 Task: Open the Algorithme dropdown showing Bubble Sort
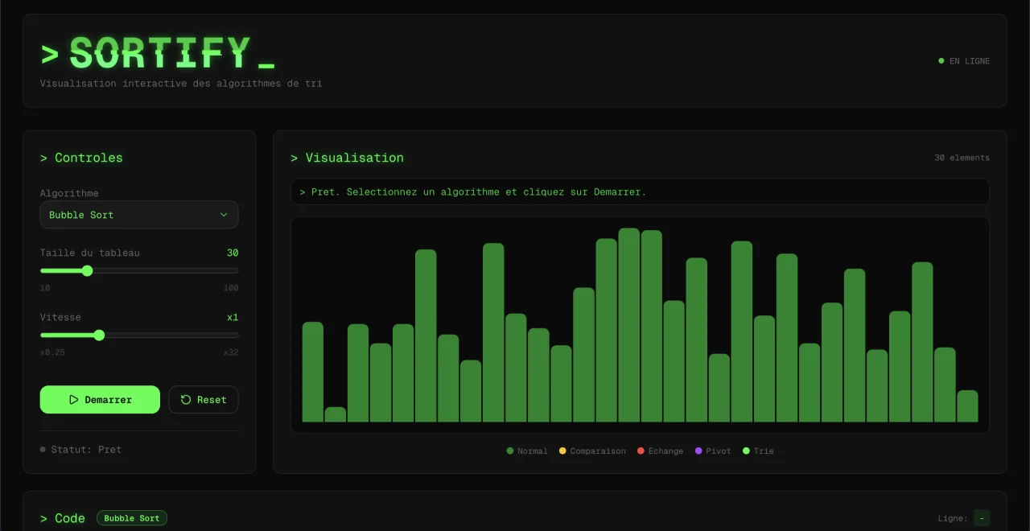coord(138,215)
